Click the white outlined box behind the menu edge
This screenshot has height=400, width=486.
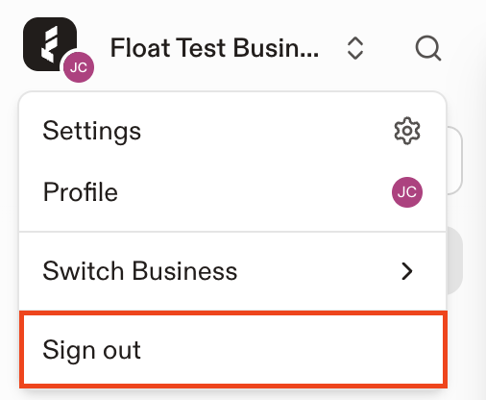(x=454, y=161)
